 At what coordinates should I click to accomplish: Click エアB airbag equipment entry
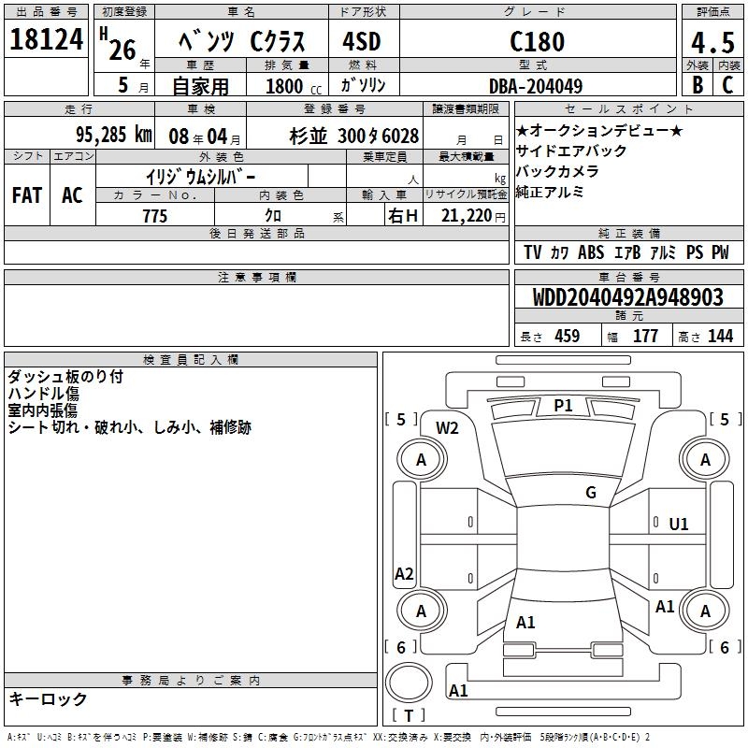pyautogui.click(x=626, y=252)
